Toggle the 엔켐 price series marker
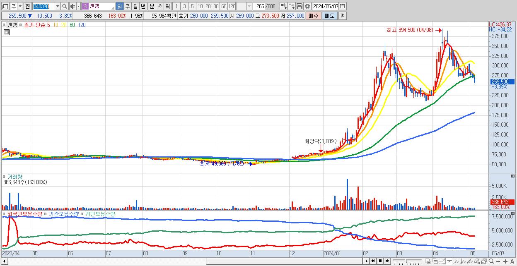The image size is (517, 266). click(x=4, y=25)
